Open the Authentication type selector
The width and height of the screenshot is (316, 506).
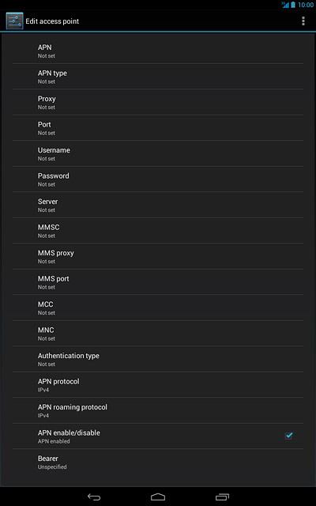(158, 359)
